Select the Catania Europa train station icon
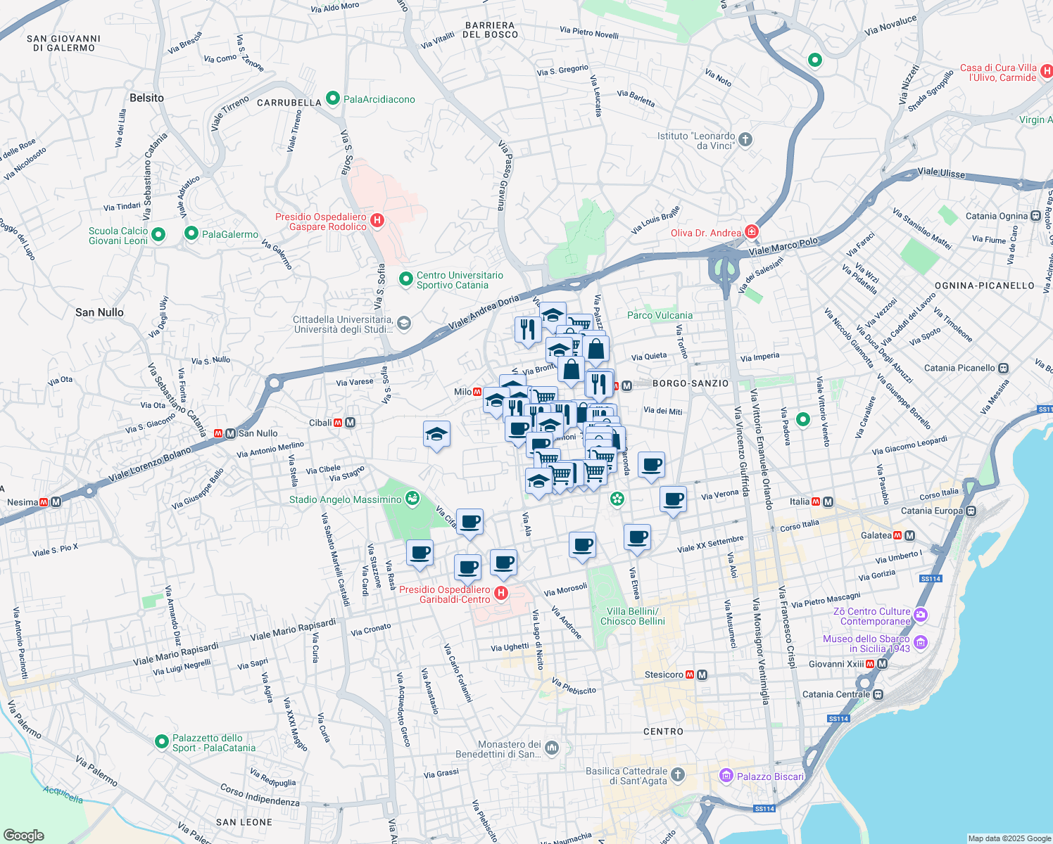The width and height of the screenshot is (1053, 844). point(971,511)
